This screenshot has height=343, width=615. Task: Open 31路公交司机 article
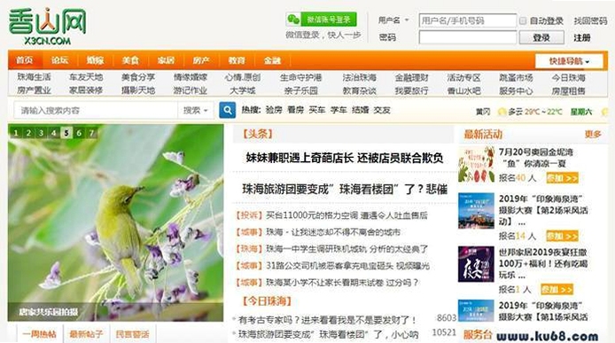[x=348, y=266]
